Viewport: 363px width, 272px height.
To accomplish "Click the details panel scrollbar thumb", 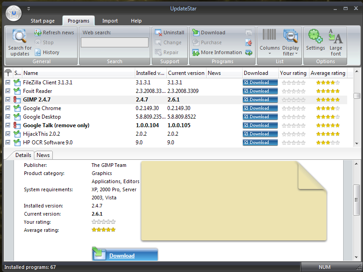I will click(356, 200).
